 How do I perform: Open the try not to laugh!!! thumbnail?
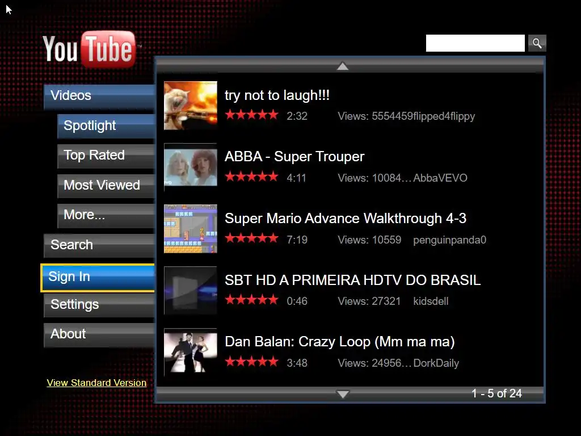coord(191,105)
